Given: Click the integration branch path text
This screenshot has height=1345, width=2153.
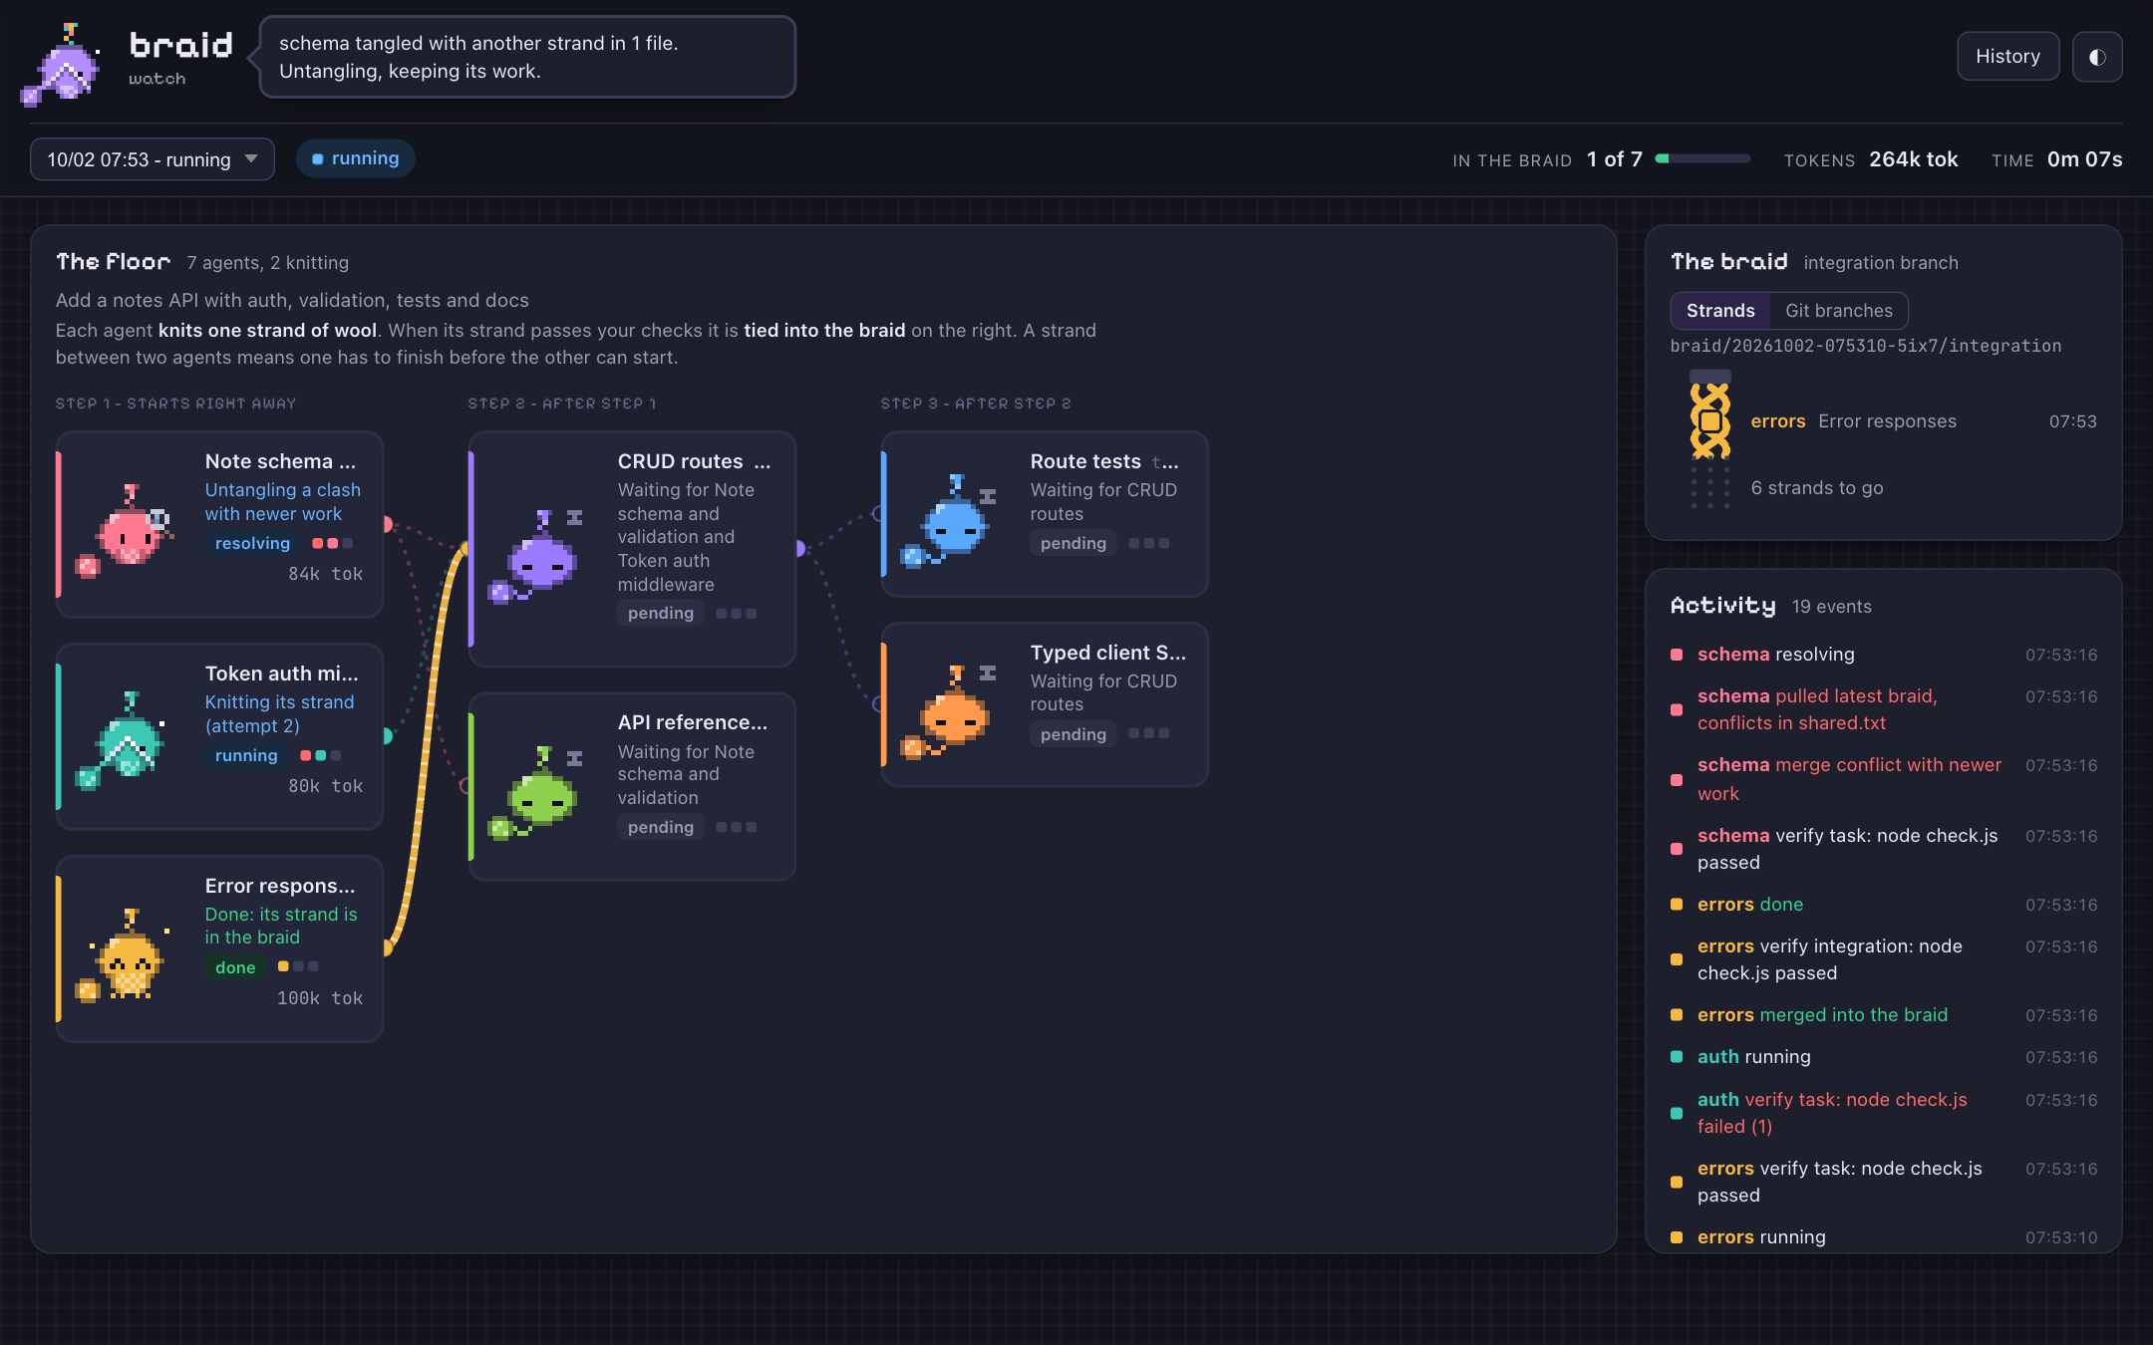Looking at the screenshot, I should coord(1866,346).
